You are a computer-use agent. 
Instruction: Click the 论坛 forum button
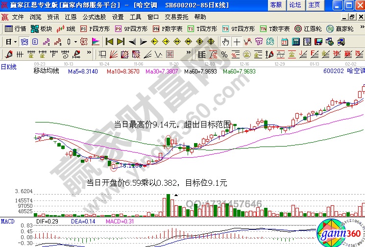tap(295, 5)
